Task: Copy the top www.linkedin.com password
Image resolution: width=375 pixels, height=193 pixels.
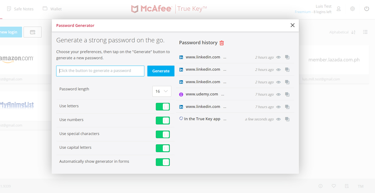Action: tap(287, 57)
